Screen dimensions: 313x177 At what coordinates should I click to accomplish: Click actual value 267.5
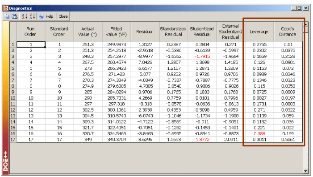coord(88,62)
